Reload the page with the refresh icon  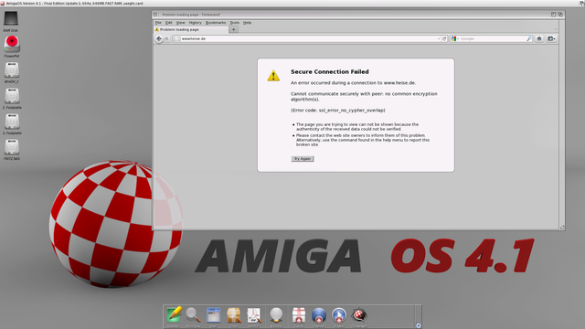pos(444,38)
